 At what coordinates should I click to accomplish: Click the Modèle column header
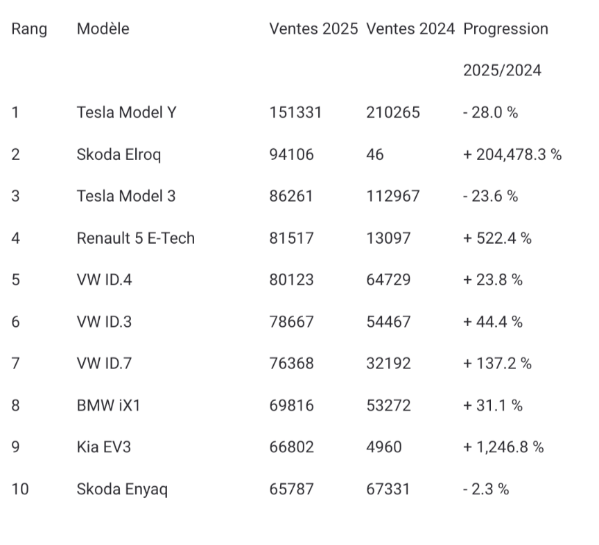(x=103, y=29)
